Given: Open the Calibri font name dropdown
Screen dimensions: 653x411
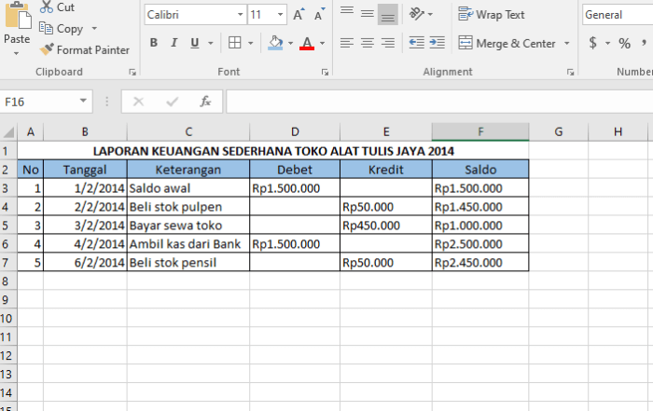Looking at the screenshot, I should pyautogui.click(x=194, y=15).
